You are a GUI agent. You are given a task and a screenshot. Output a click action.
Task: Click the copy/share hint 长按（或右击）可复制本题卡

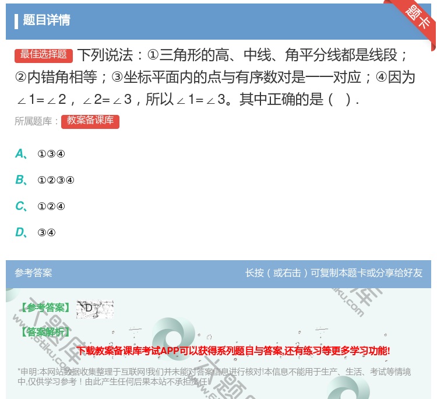click(x=334, y=272)
